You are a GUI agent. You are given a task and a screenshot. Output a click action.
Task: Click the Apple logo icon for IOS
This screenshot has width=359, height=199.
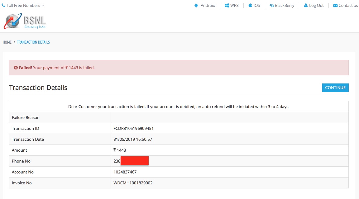[x=250, y=5]
